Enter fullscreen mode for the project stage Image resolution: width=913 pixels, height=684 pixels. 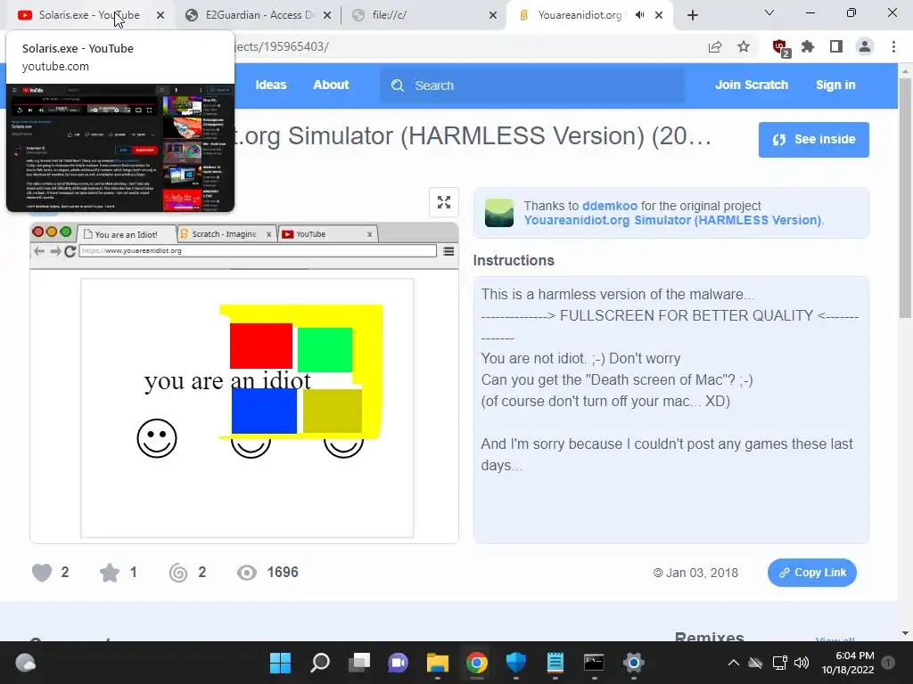point(444,202)
